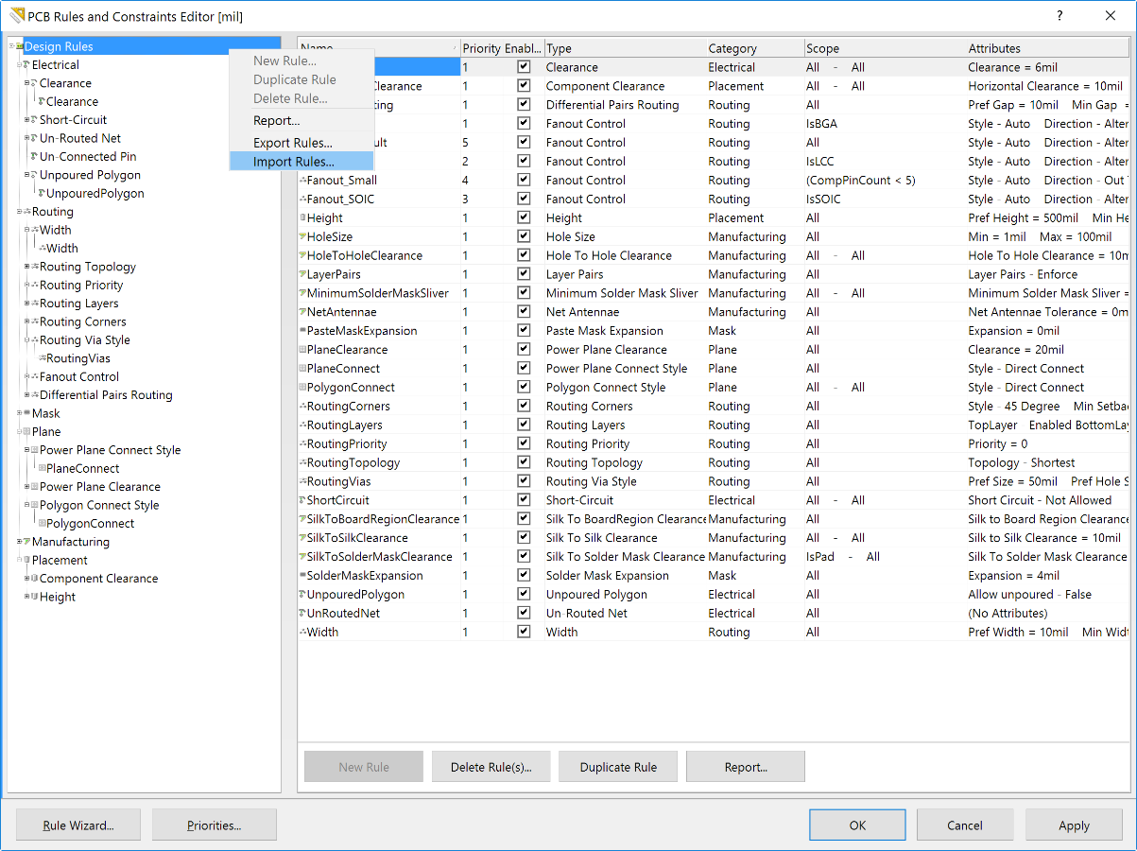Image resolution: width=1137 pixels, height=851 pixels.
Task: Click the icon beside MinimumSolderMaskSliver in table
Action: click(x=302, y=294)
